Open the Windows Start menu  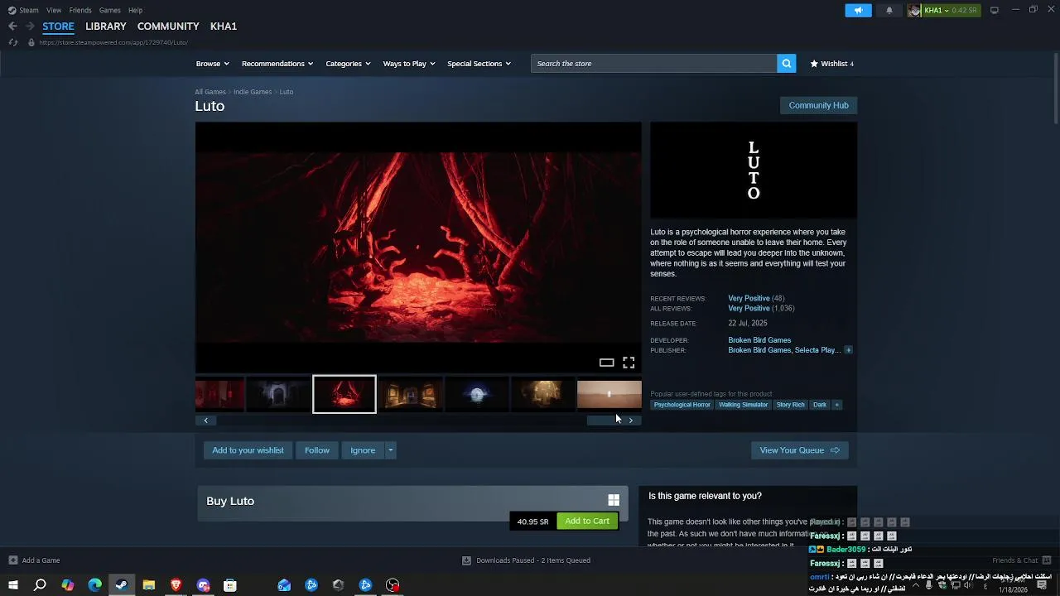[x=12, y=585]
